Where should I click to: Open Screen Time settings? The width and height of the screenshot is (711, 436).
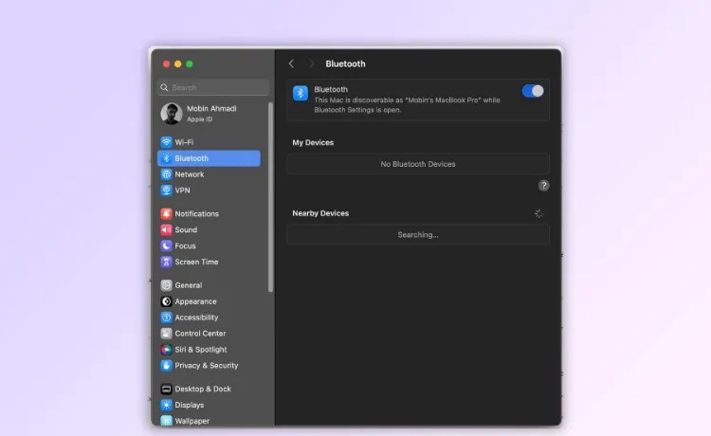tap(210, 262)
